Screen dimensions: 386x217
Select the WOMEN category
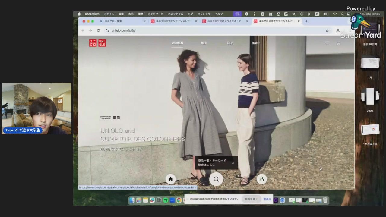(177, 43)
